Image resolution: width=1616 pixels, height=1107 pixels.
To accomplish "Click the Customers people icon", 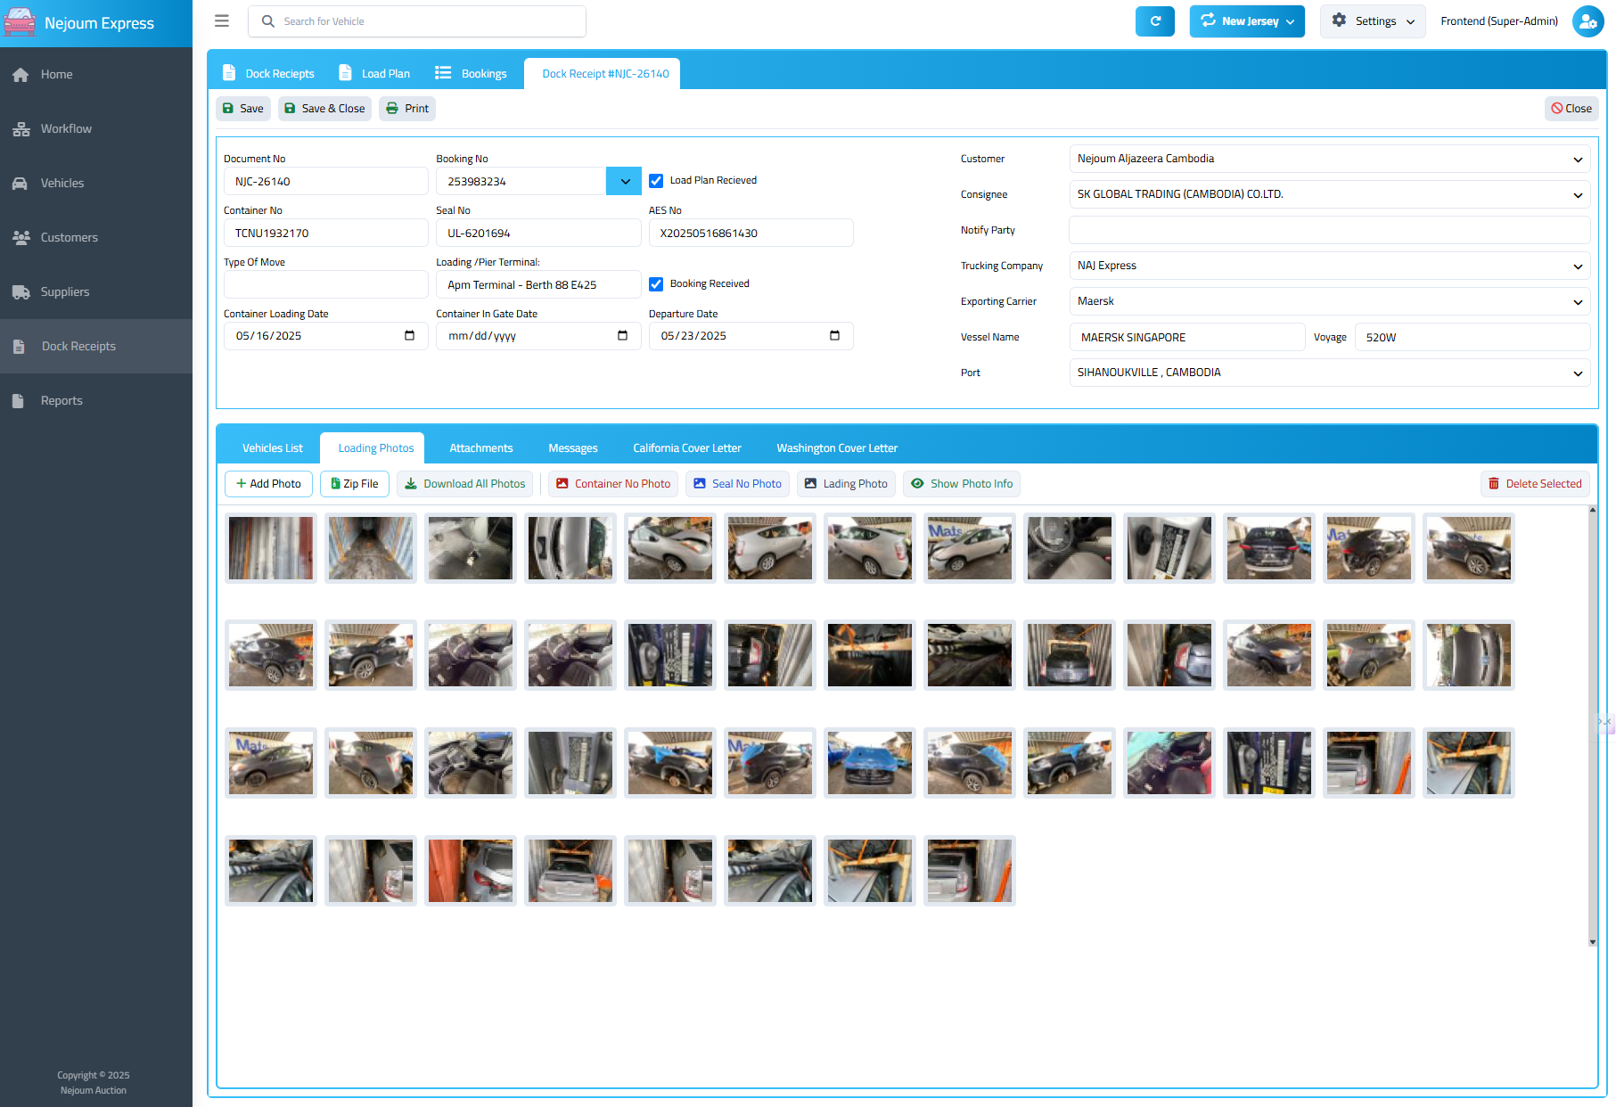I will pos(21,238).
